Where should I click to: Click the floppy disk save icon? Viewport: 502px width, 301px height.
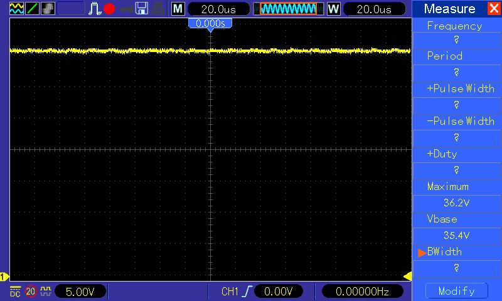pyautogui.click(x=142, y=9)
